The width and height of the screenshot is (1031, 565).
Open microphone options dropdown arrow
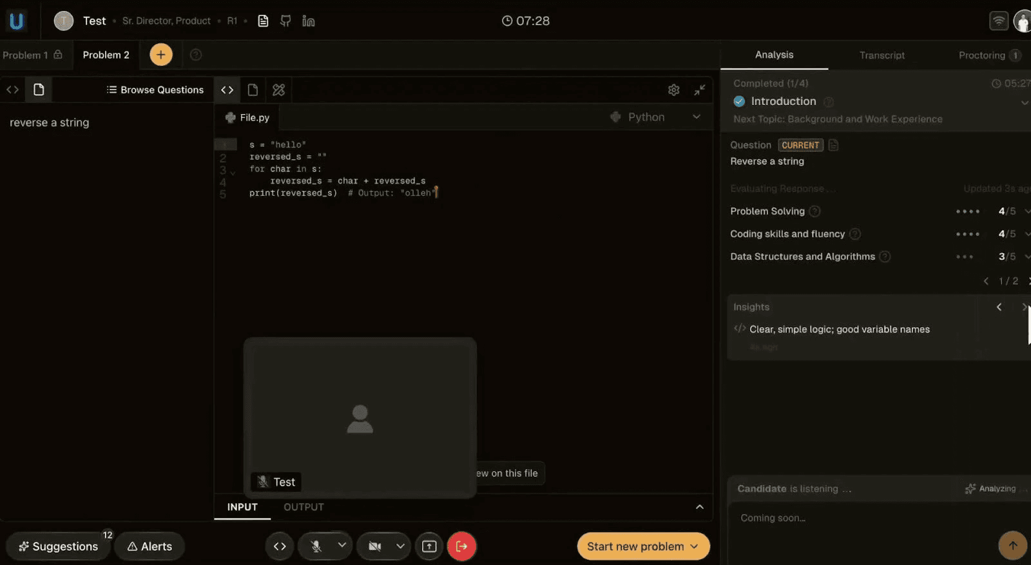tap(342, 546)
